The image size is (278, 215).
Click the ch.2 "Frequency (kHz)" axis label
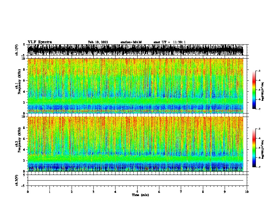19,140
